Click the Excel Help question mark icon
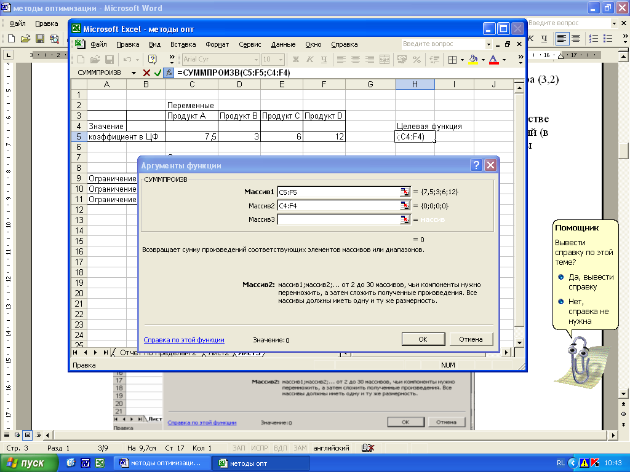630x472 pixels. (x=153, y=60)
